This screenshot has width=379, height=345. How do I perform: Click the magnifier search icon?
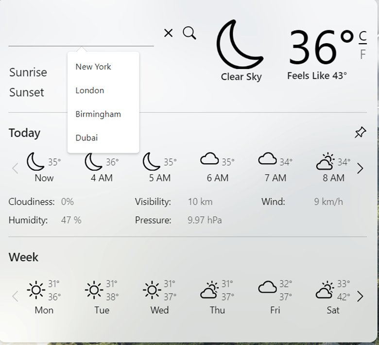(189, 33)
